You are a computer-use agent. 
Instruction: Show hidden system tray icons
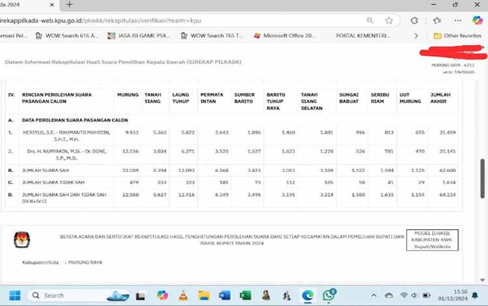[373, 296]
